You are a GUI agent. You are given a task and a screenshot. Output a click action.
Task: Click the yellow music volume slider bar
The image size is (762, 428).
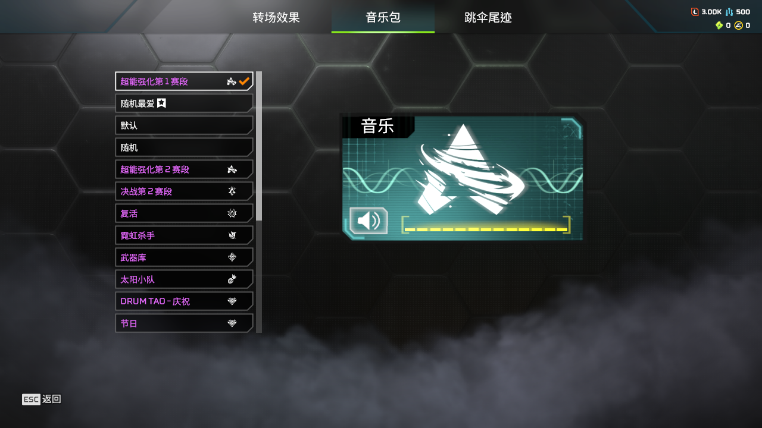pos(486,229)
